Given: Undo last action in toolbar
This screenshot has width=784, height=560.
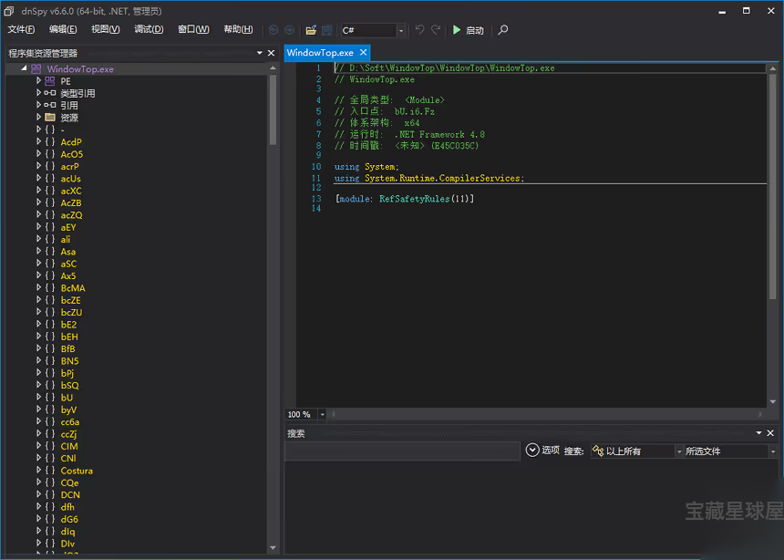Looking at the screenshot, I should pyautogui.click(x=419, y=30).
